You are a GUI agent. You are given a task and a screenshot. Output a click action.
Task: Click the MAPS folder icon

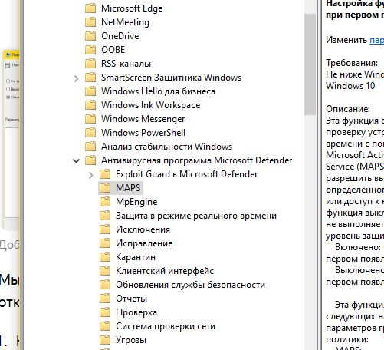tap(105, 188)
